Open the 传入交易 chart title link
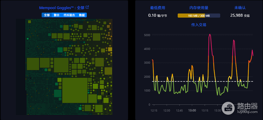 pyautogui.click(x=199, y=25)
